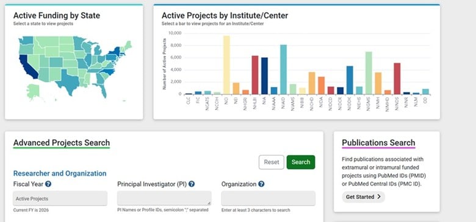Select Washington state on the funding map
The height and width of the screenshot is (222, 476).
[27, 41]
